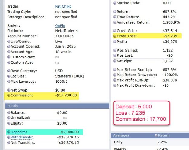This screenshot has height=150, width=189.
Task: Click info icon beside Base Currency
Action: point(9,71)
